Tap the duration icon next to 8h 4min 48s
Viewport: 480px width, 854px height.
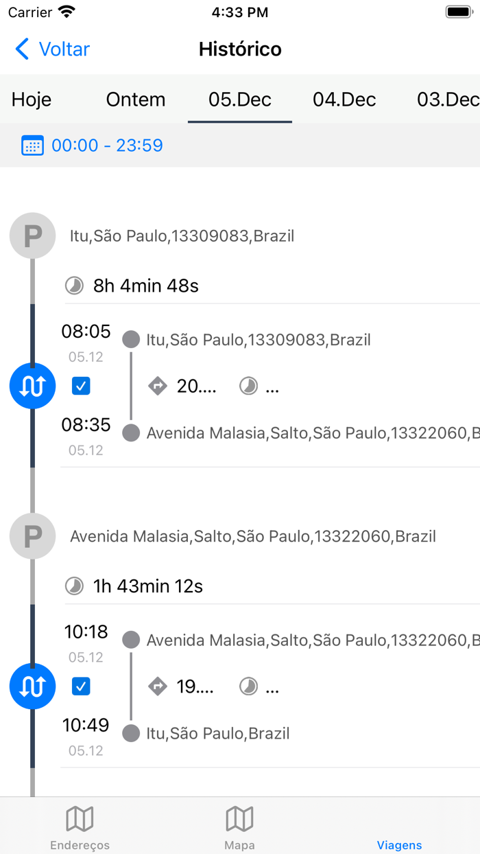[73, 286]
